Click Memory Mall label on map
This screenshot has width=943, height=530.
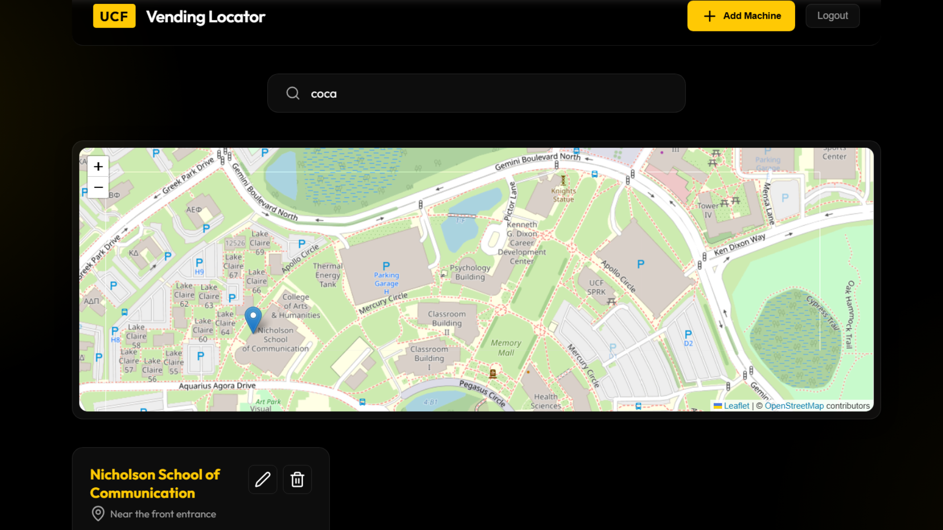click(506, 348)
